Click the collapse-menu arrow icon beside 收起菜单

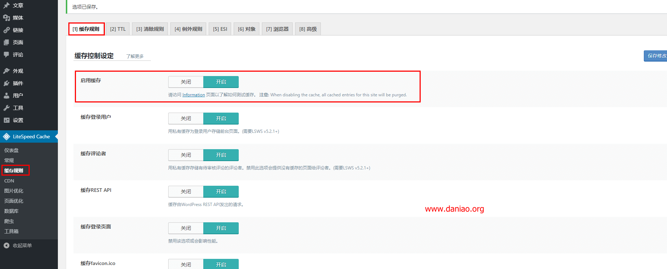7,245
